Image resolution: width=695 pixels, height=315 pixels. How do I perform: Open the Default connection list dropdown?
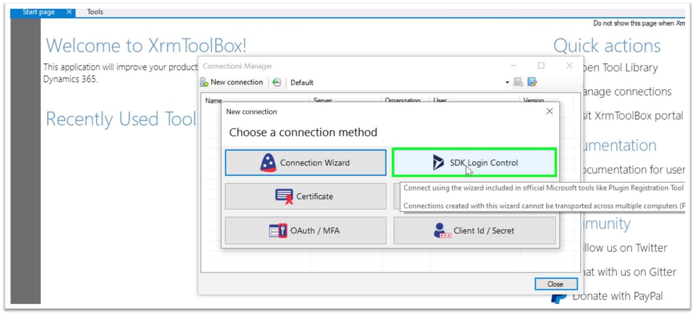[507, 83]
